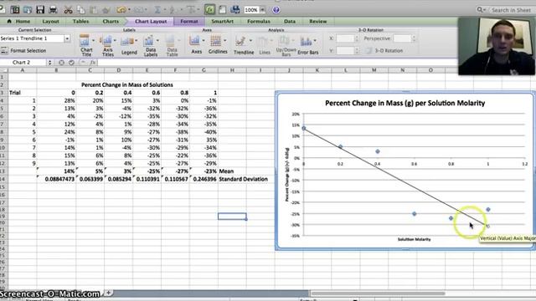This screenshot has width=536, height=301.
Task: Click the Open workbook icon
Action: coord(28,9)
